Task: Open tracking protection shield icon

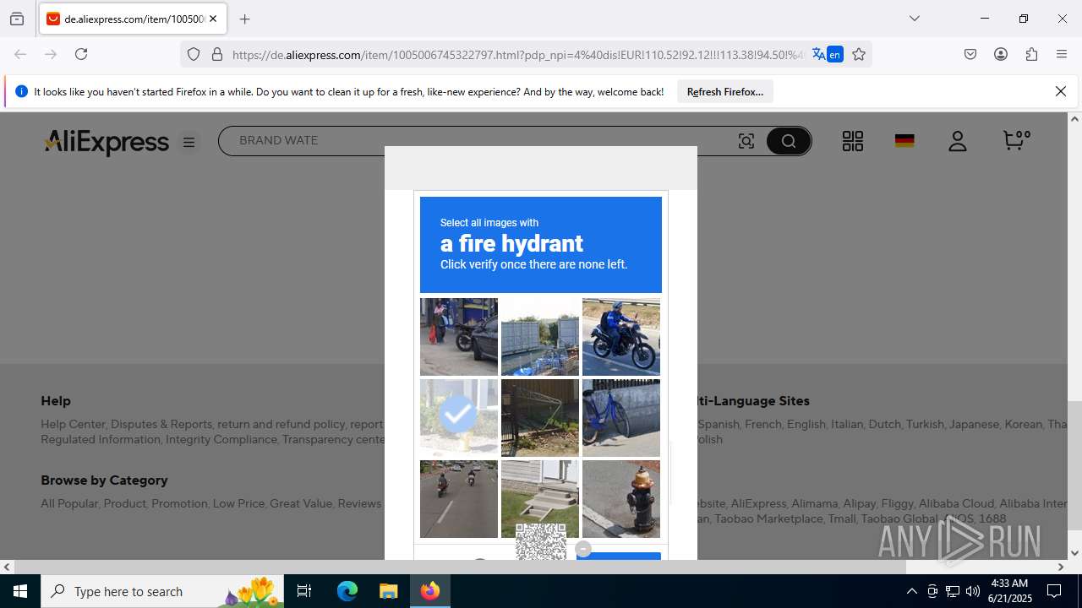Action: (x=194, y=54)
